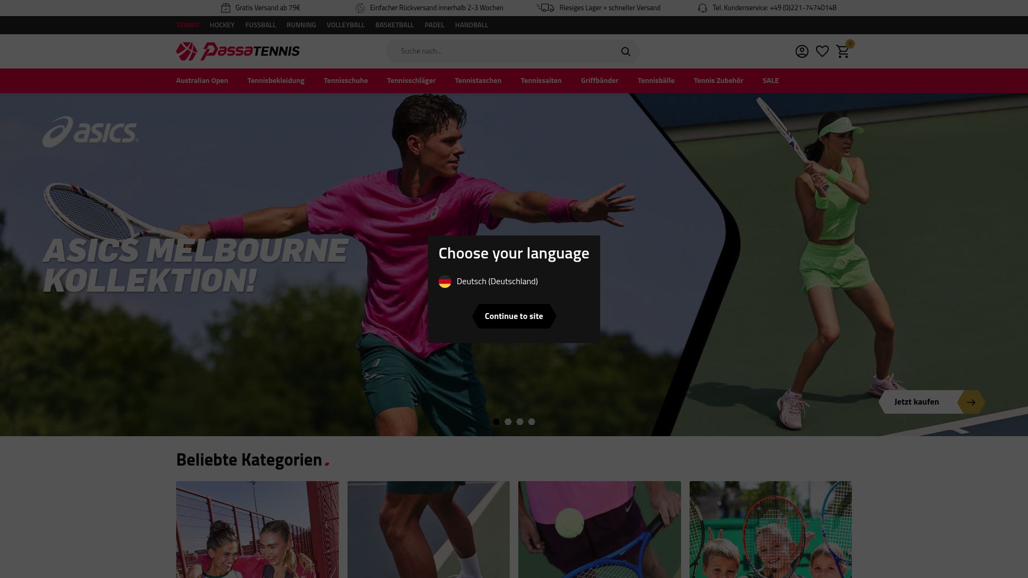Go to fourth carousel slide dot
1028x578 pixels.
[532, 422]
